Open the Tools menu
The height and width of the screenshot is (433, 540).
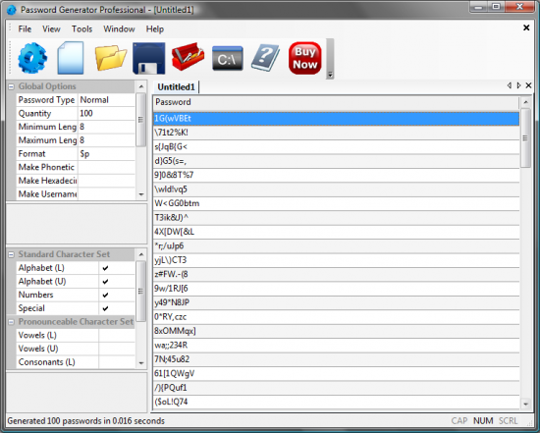[81, 28]
